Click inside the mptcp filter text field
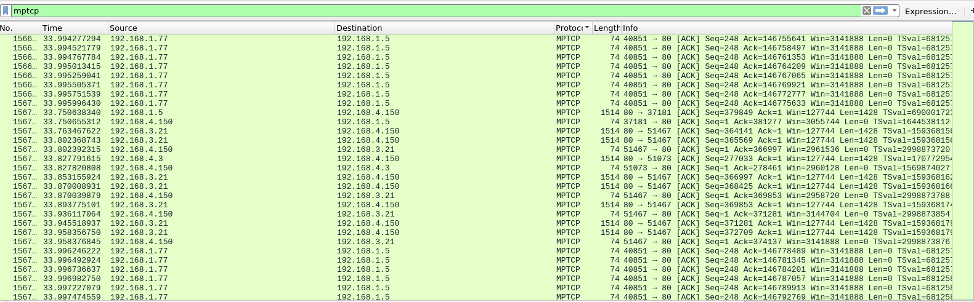 [x=431, y=10]
